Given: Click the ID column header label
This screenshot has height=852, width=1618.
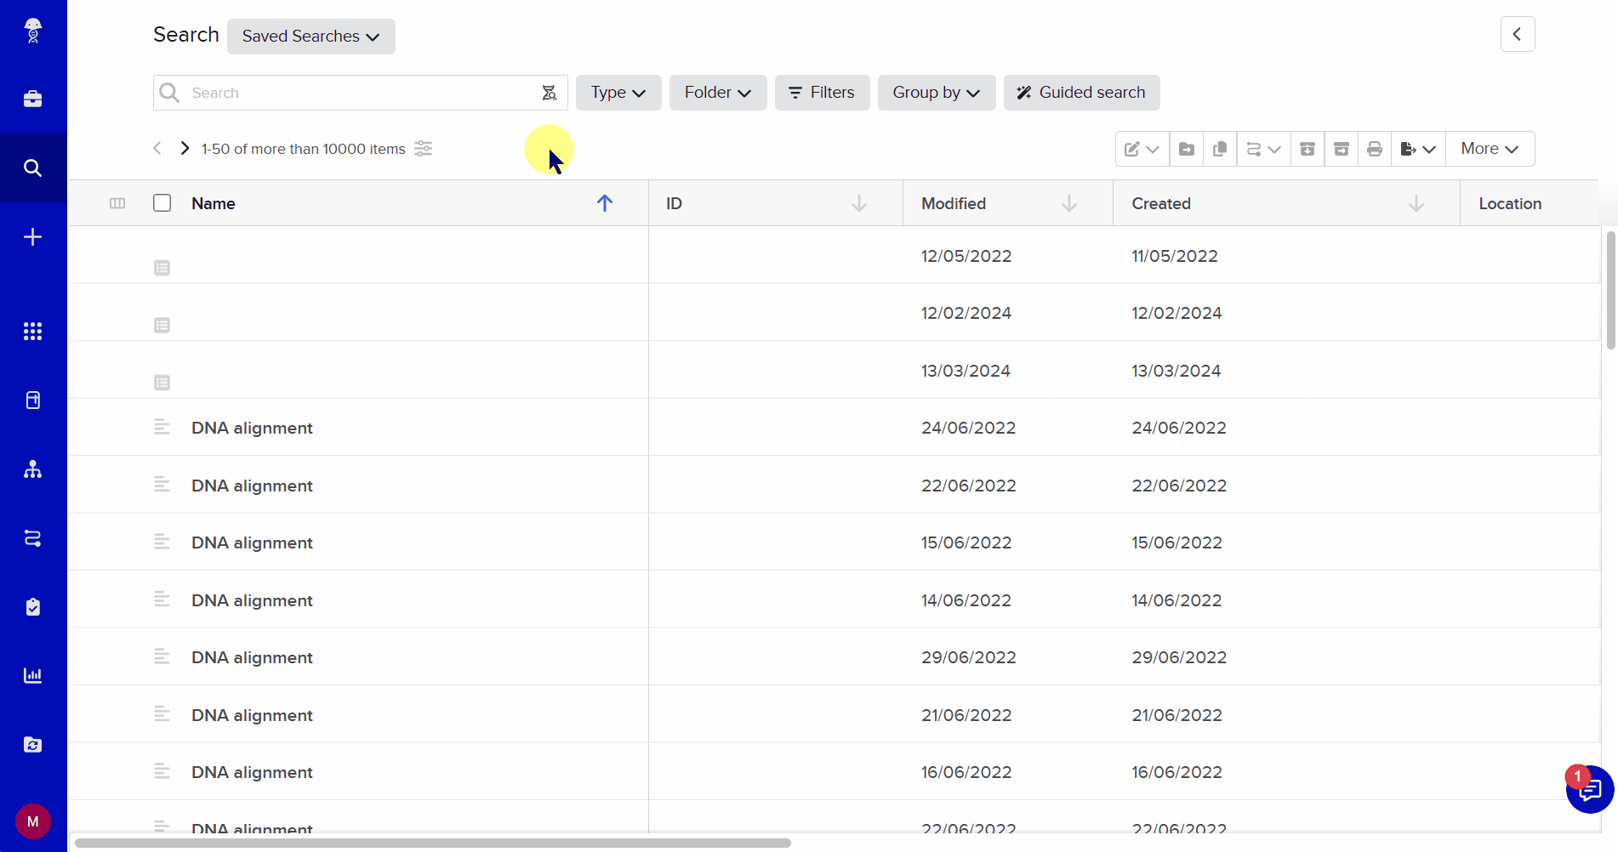Looking at the screenshot, I should point(674,203).
